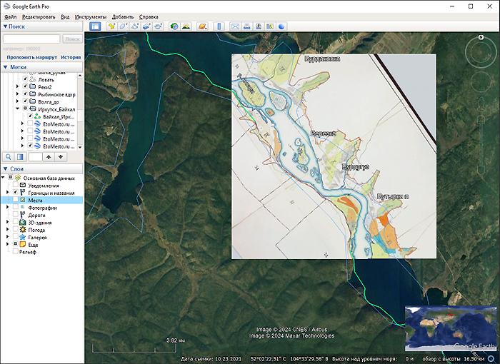Enable the Уведомления layer checkbox
The width and height of the screenshot is (500, 364).
(x=15, y=185)
